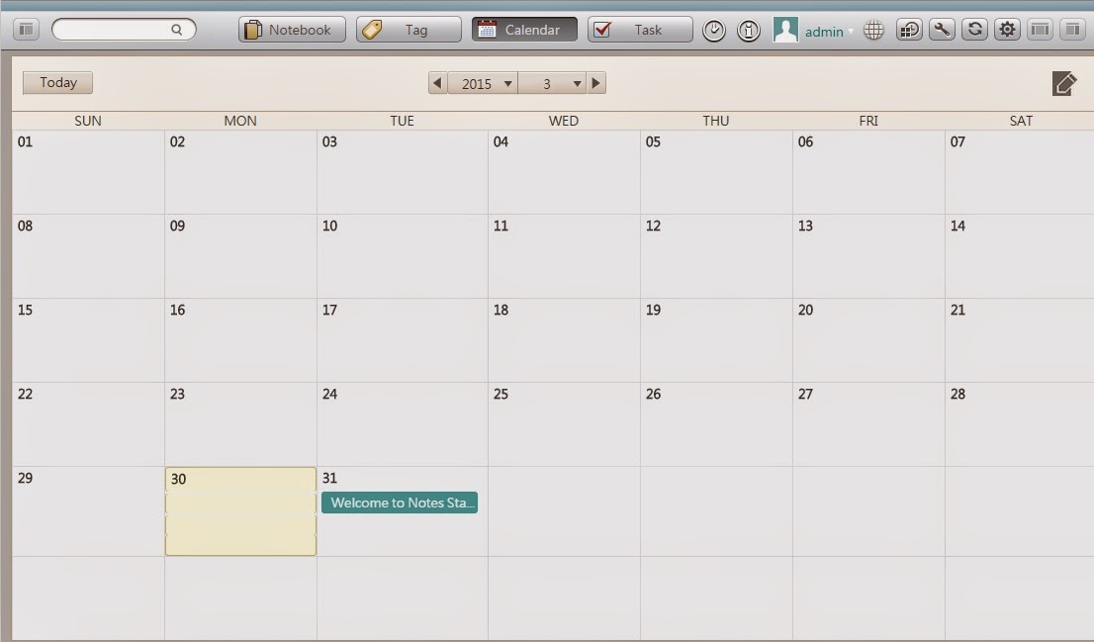Click the sync refresh icon
This screenshot has height=642, width=1094.
[974, 30]
